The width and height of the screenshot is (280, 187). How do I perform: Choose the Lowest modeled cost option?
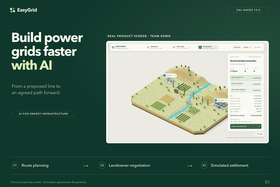point(246,78)
